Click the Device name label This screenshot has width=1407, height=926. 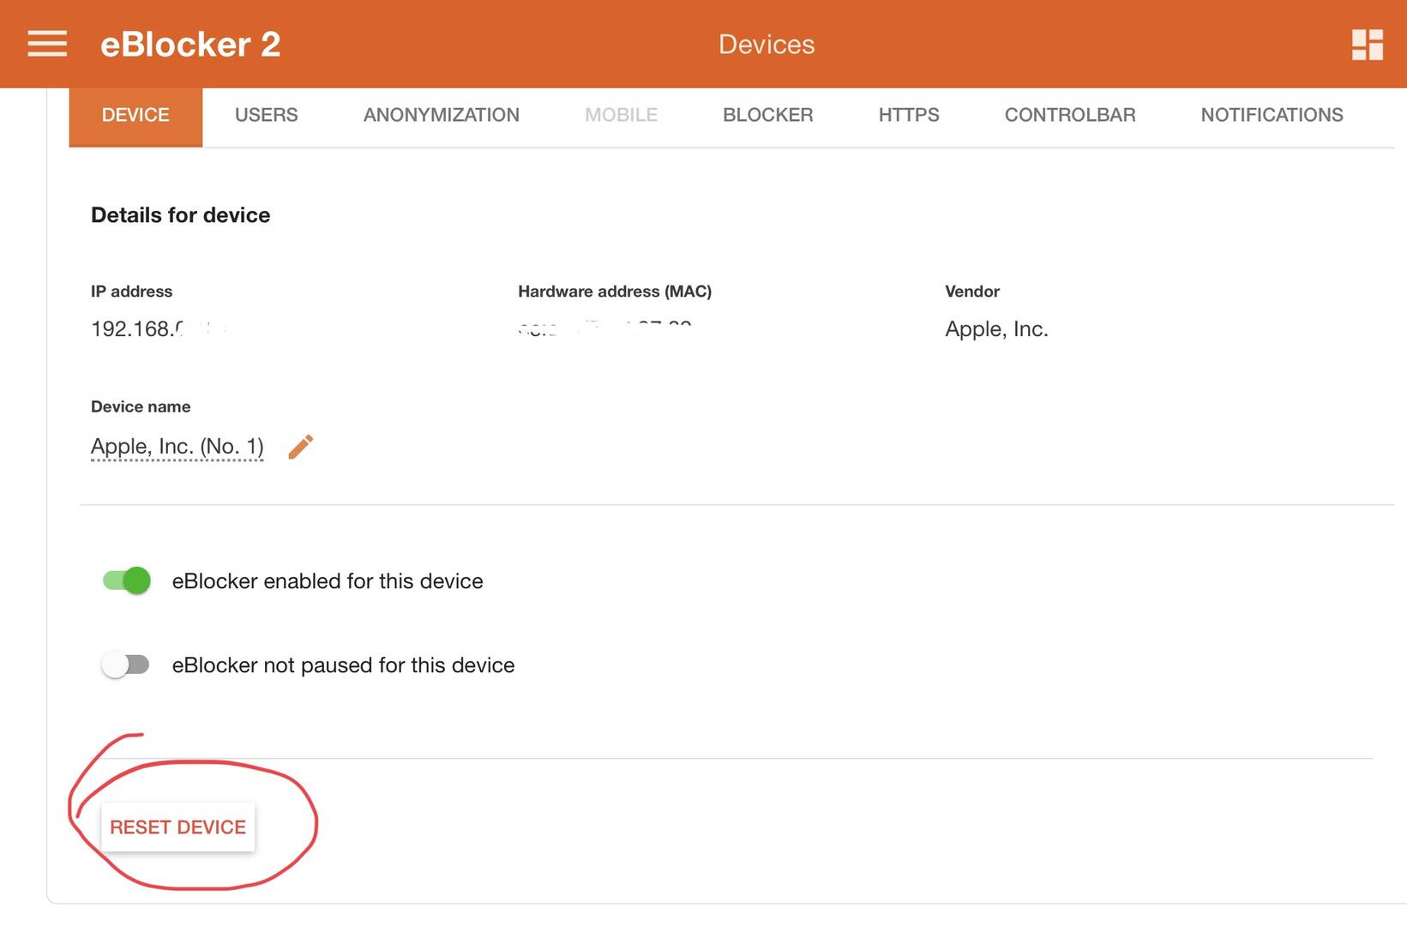point(141,406)
